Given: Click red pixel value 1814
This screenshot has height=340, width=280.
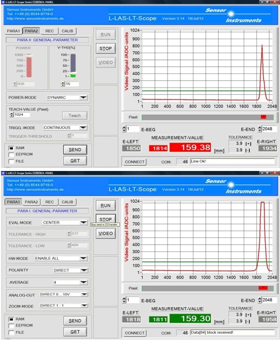Looking at the screenshot, I should point(158,148).
